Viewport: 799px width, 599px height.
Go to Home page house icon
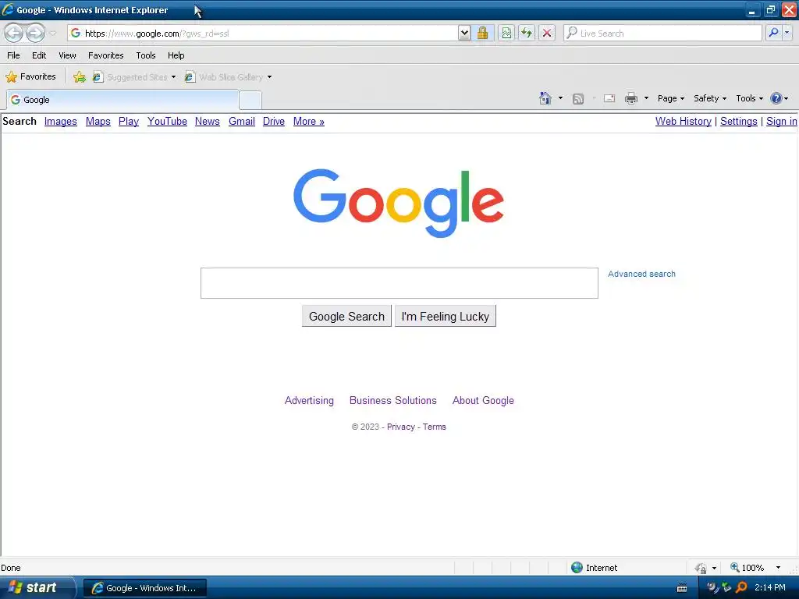click(x=545, y=98)
